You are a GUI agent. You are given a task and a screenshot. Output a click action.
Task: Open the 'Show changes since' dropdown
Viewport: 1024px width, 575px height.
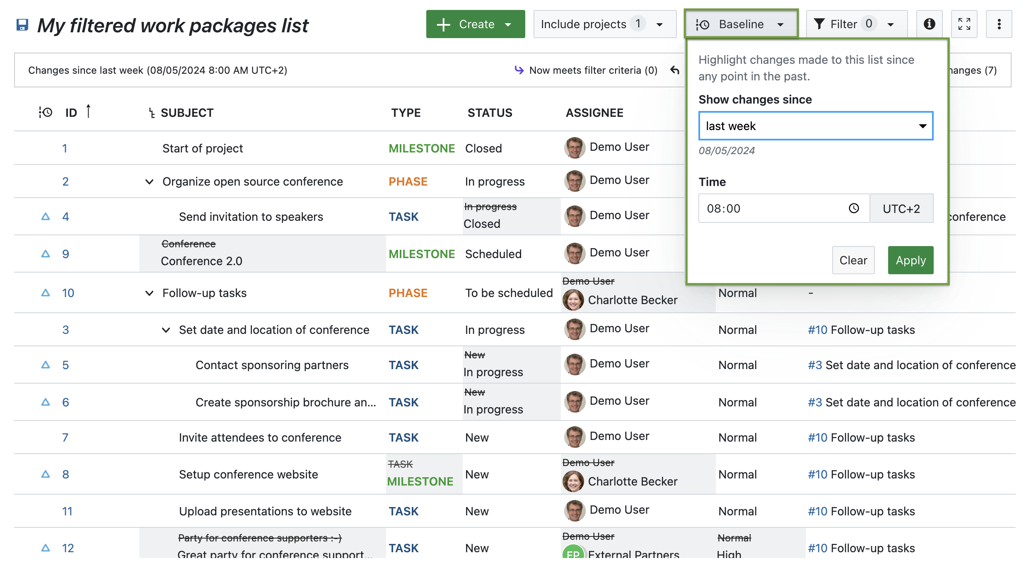(x=816, y=126)
